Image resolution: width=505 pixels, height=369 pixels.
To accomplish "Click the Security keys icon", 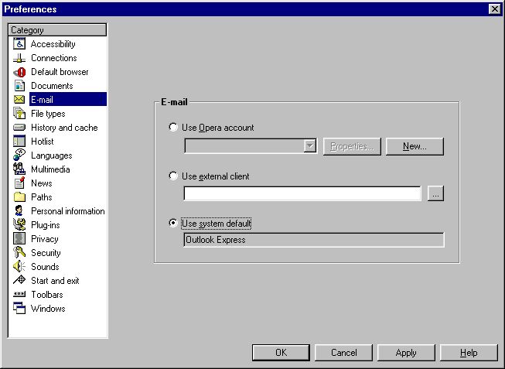I will click(x=19, y=252).
